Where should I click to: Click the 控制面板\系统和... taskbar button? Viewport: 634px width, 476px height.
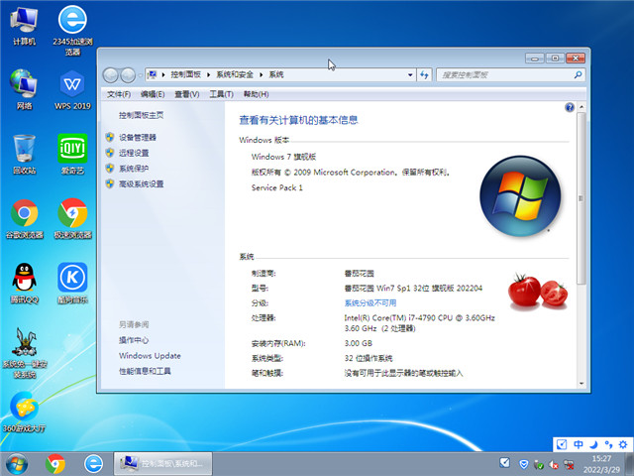tap(162, 464)
